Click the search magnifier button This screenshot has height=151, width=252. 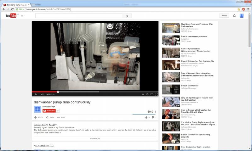click(x=127, y=15)
